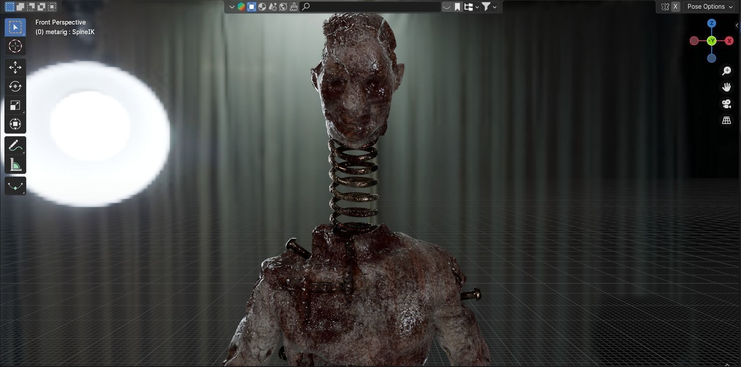Expand the sidebar with the small arrow

(x=737, y=25)
